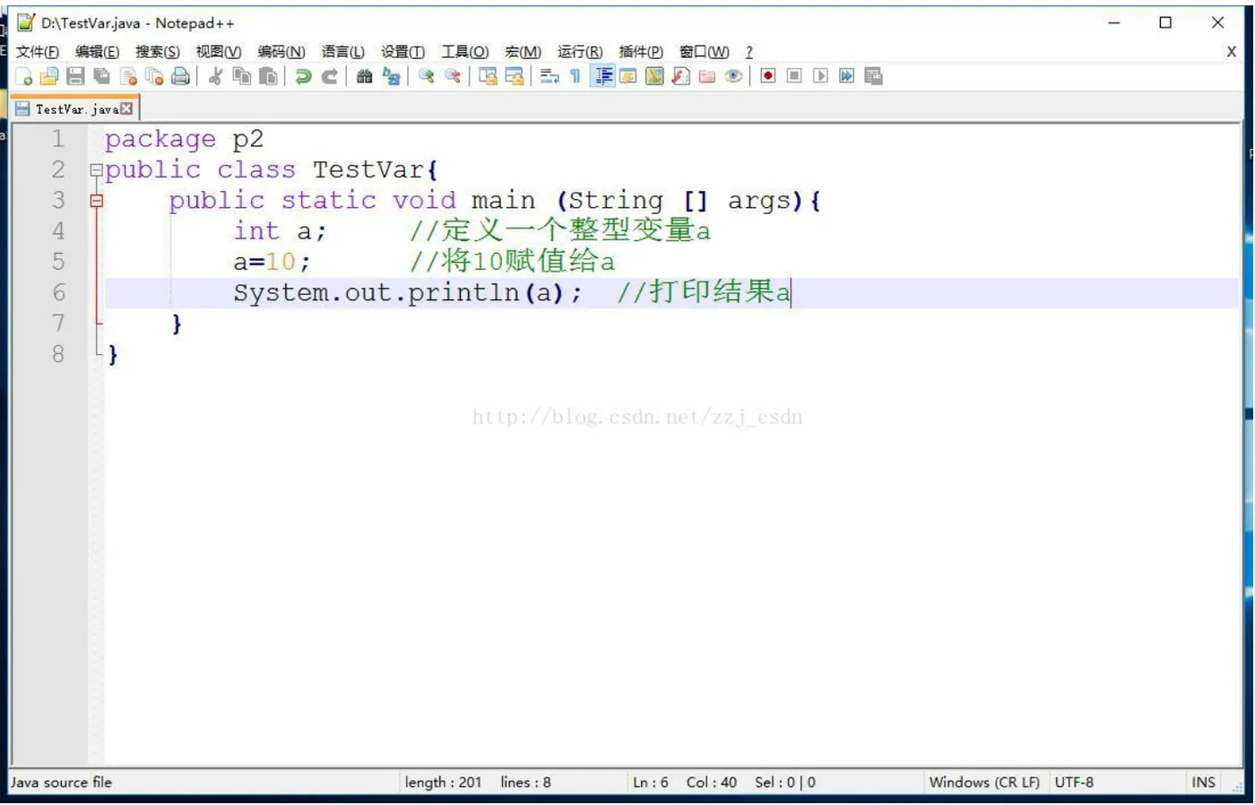
Task: Click the 'int a;' code statement
Action: pyautogui.click(x=280, y=231)
